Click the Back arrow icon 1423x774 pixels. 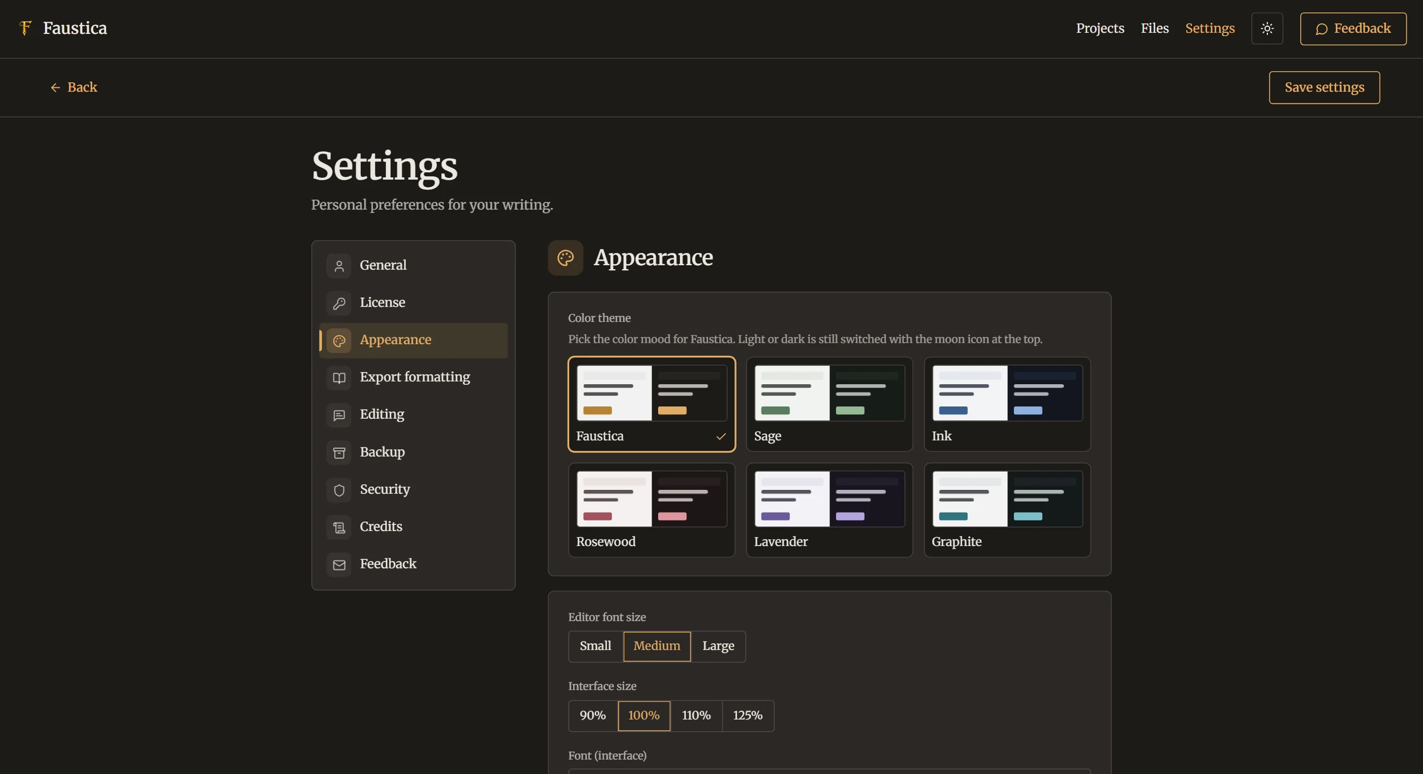coord(55,87)
